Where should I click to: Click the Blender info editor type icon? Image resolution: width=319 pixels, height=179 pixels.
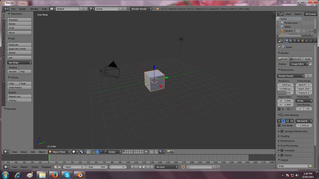point(6,9)
